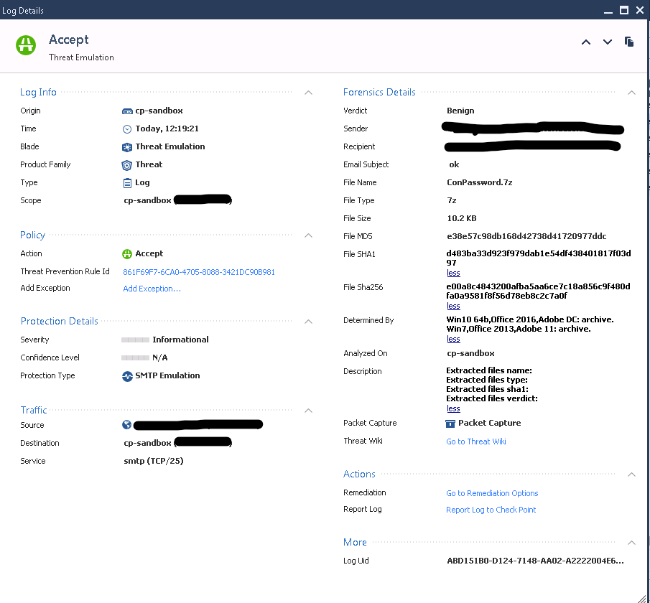This screenshot has width=650, height=603.
Task: Click Report Log to Check Point link
Action: (491, 510)
